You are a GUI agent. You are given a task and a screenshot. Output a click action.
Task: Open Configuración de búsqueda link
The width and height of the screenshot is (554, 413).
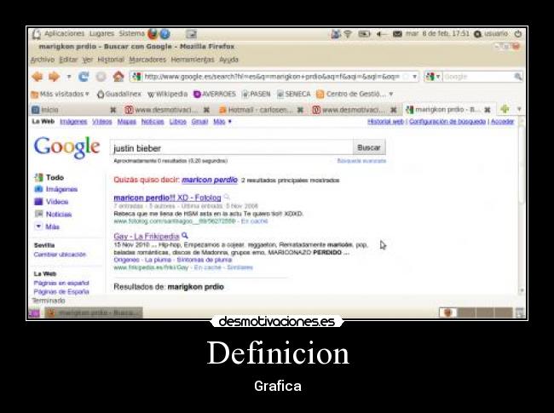pyautogui.click(x=447, y=122)
